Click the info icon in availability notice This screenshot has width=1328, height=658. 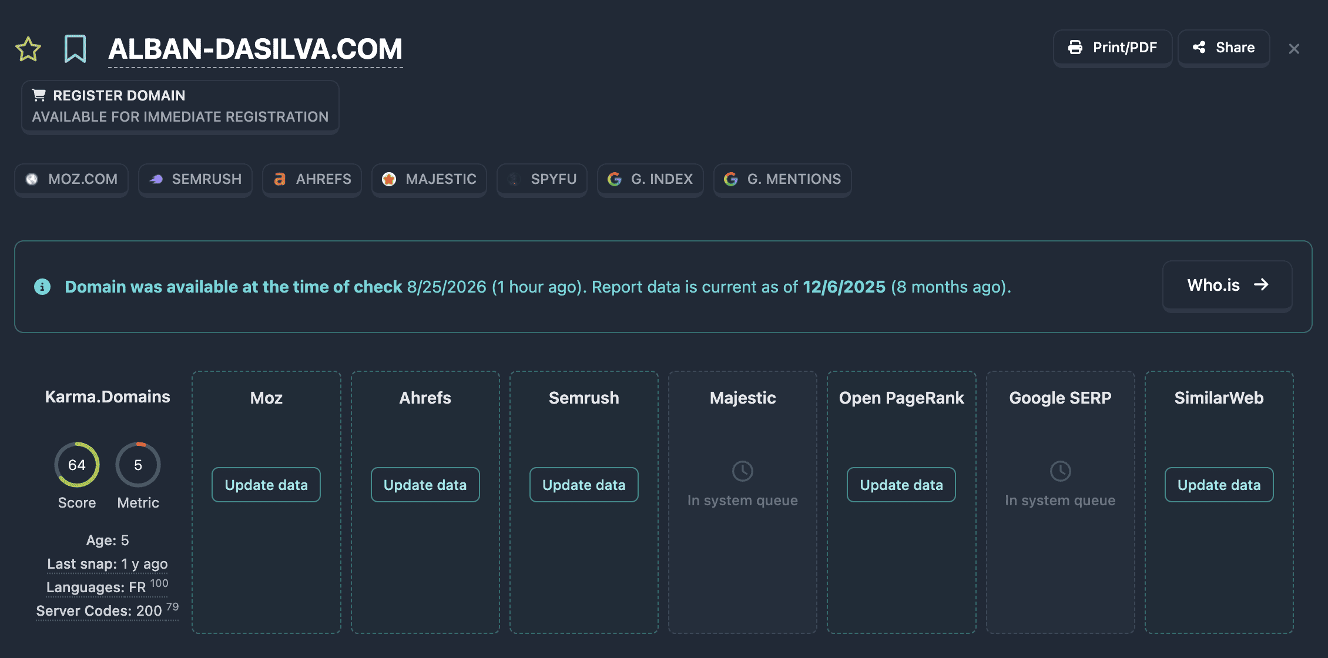pos(42,287)
